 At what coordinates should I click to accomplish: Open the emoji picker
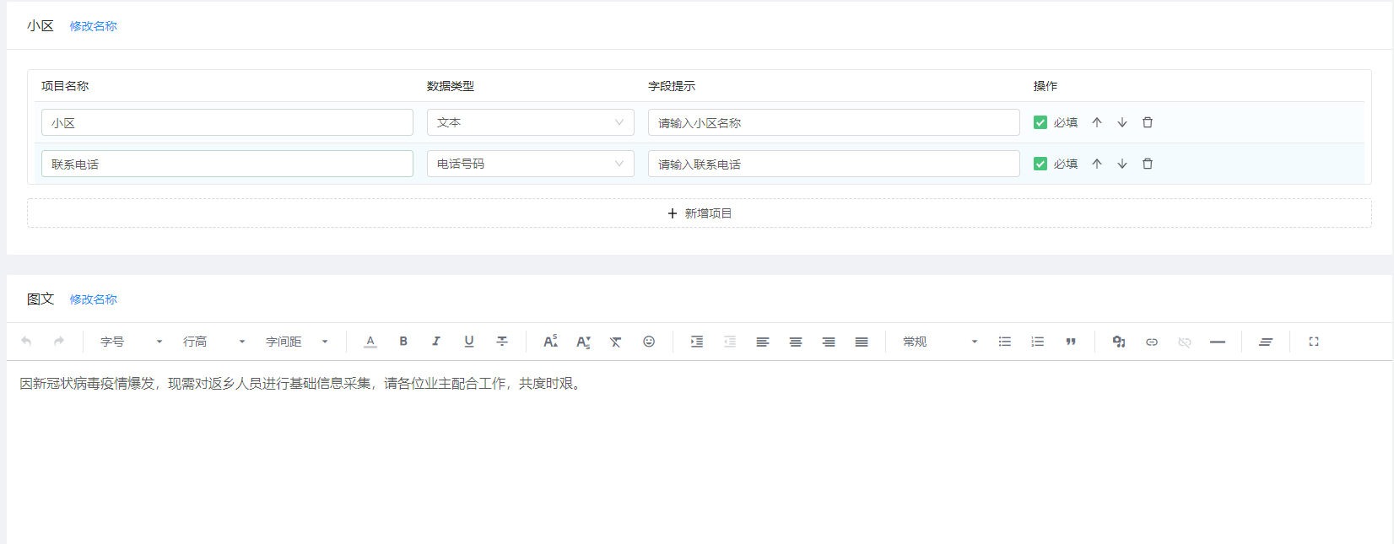pyautogui.click(x=649, y=342)
